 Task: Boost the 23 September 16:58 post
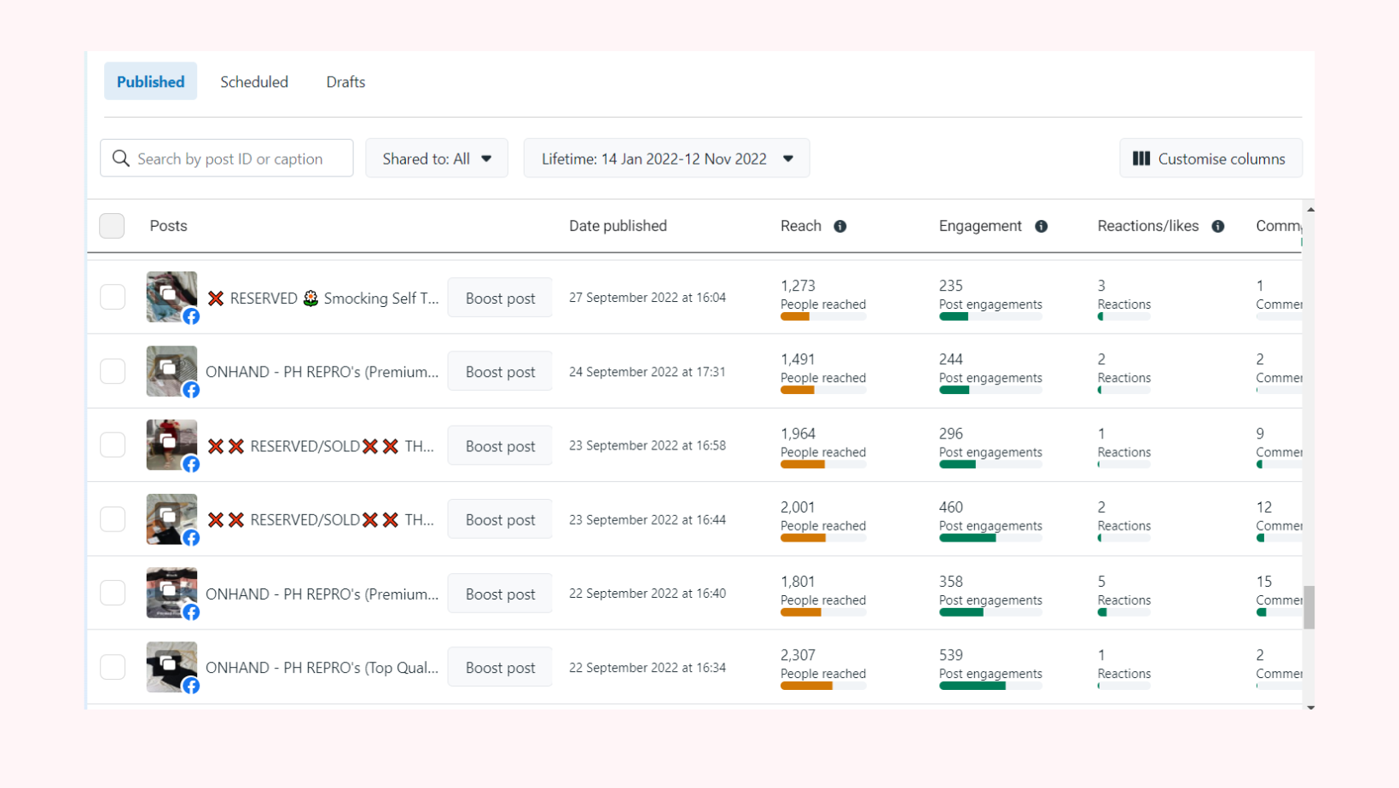500,446
